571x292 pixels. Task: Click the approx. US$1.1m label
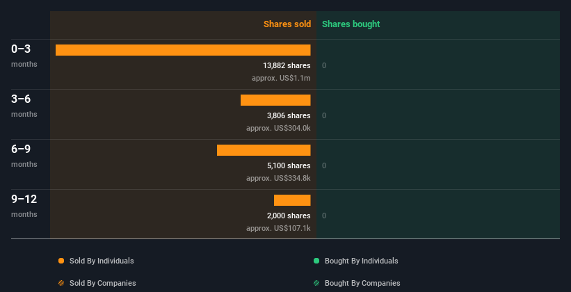point(281,78)
